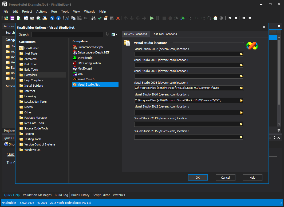Select the Devenv Locations tab
This screenshot has width=284, height=207.
[136, 34]
